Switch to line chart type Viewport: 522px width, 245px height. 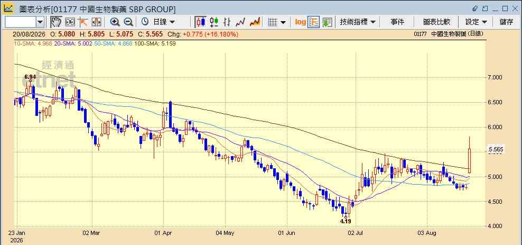240,22
